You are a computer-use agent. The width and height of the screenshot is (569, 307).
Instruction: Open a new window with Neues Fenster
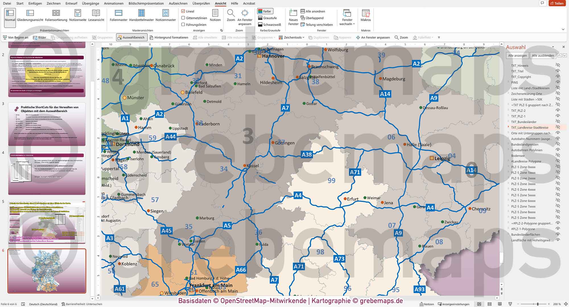click(x=293, y=17)
